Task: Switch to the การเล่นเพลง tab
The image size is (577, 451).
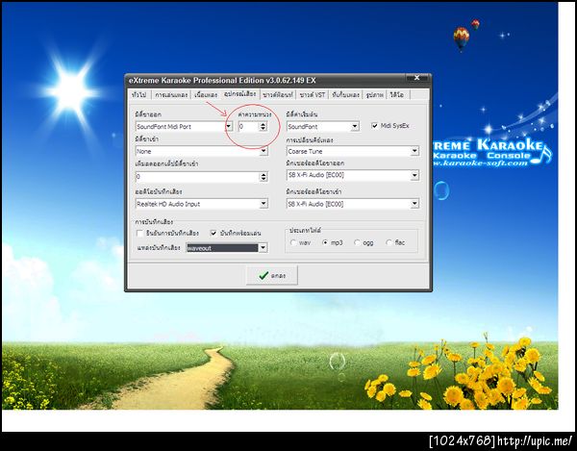Action: pos(171,95)
